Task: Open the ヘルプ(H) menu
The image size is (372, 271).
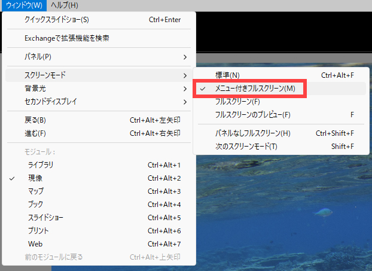Action: coord(65,5)
